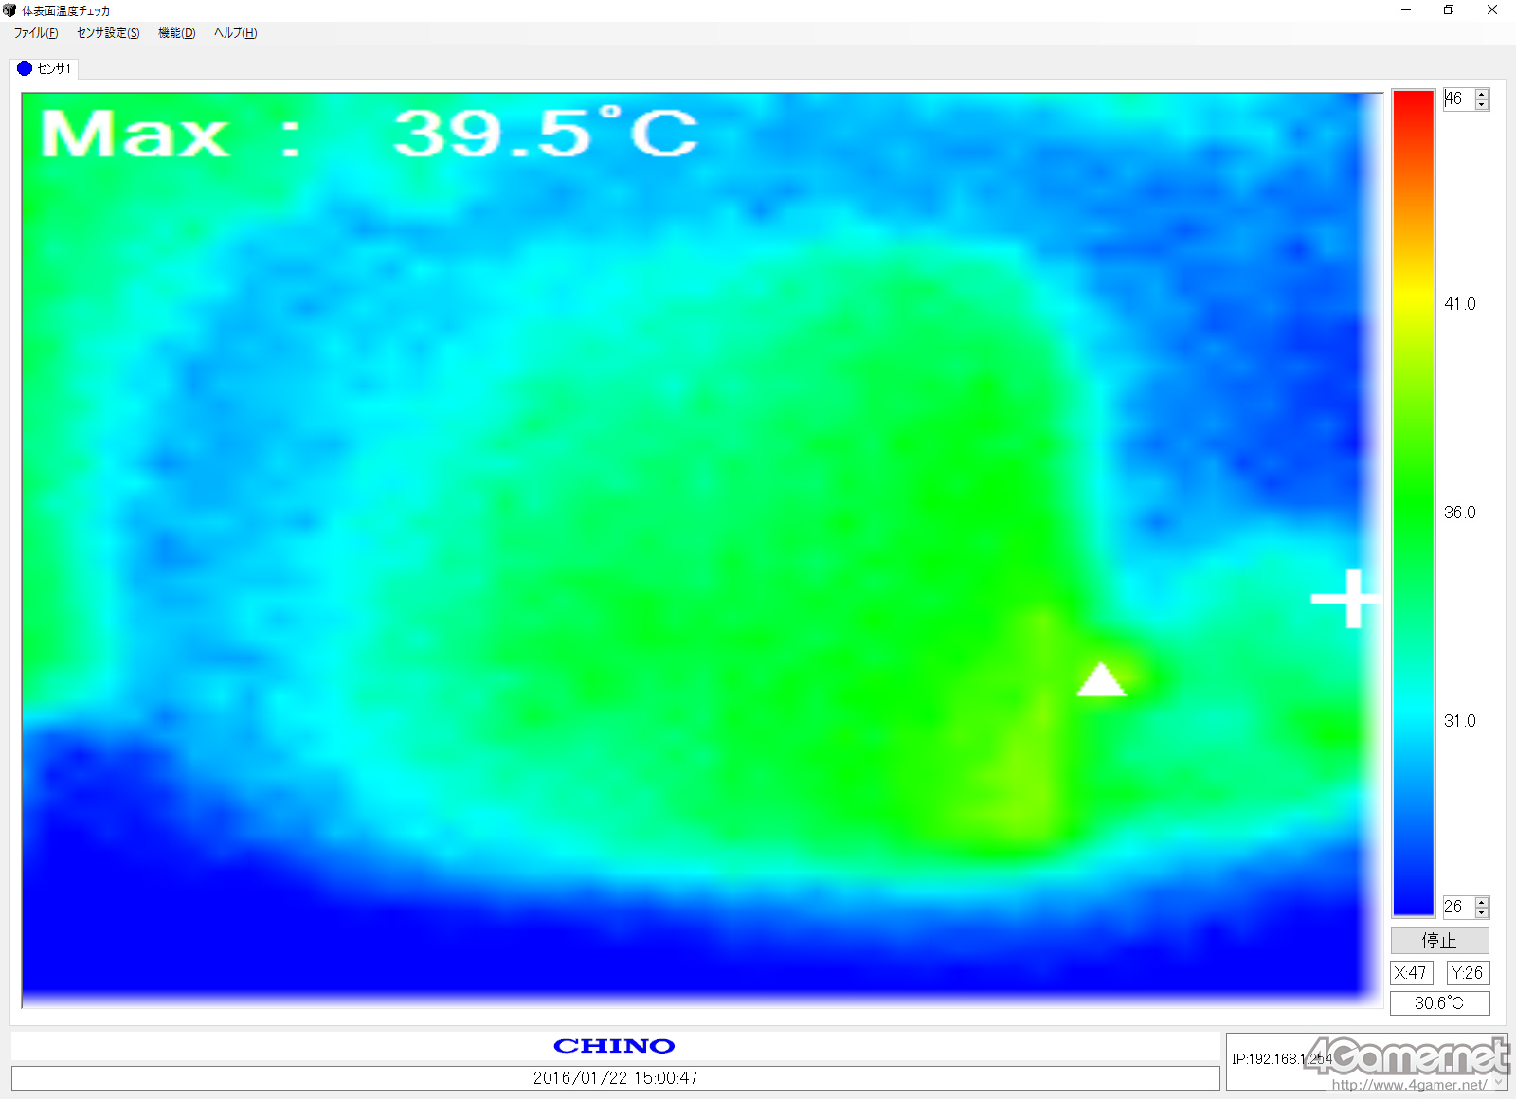
Task: Select the センサ1 tab
Action: tap(45, 68)
